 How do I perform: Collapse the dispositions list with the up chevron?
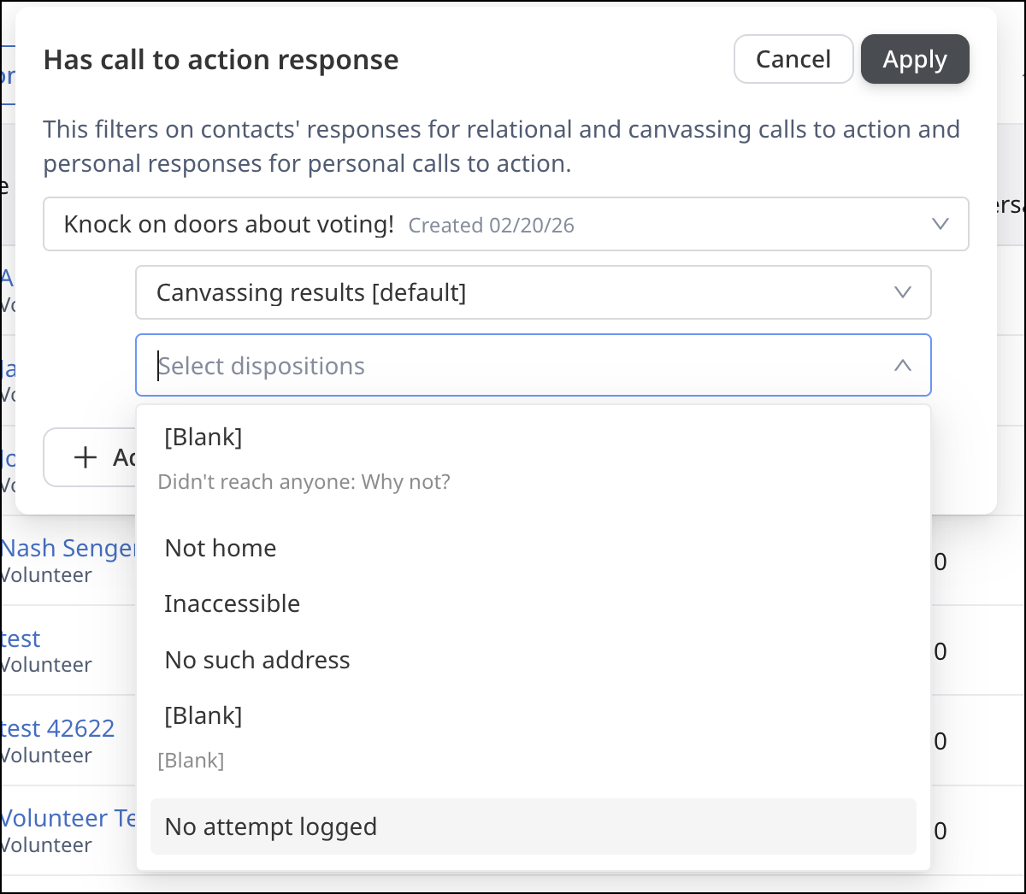coord(903,366)
